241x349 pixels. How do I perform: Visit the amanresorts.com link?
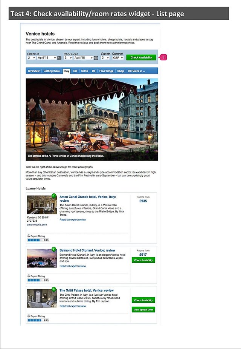(37, 224)
